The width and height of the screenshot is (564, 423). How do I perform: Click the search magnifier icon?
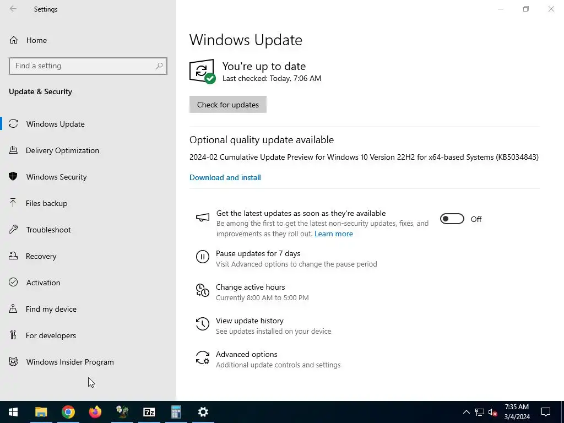click(x=159, y=66)
